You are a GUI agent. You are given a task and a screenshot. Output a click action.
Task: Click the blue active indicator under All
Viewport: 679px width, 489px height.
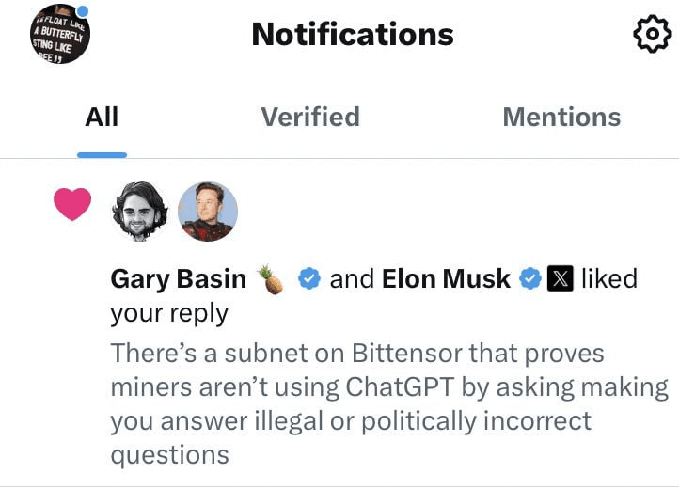point(102,155)
